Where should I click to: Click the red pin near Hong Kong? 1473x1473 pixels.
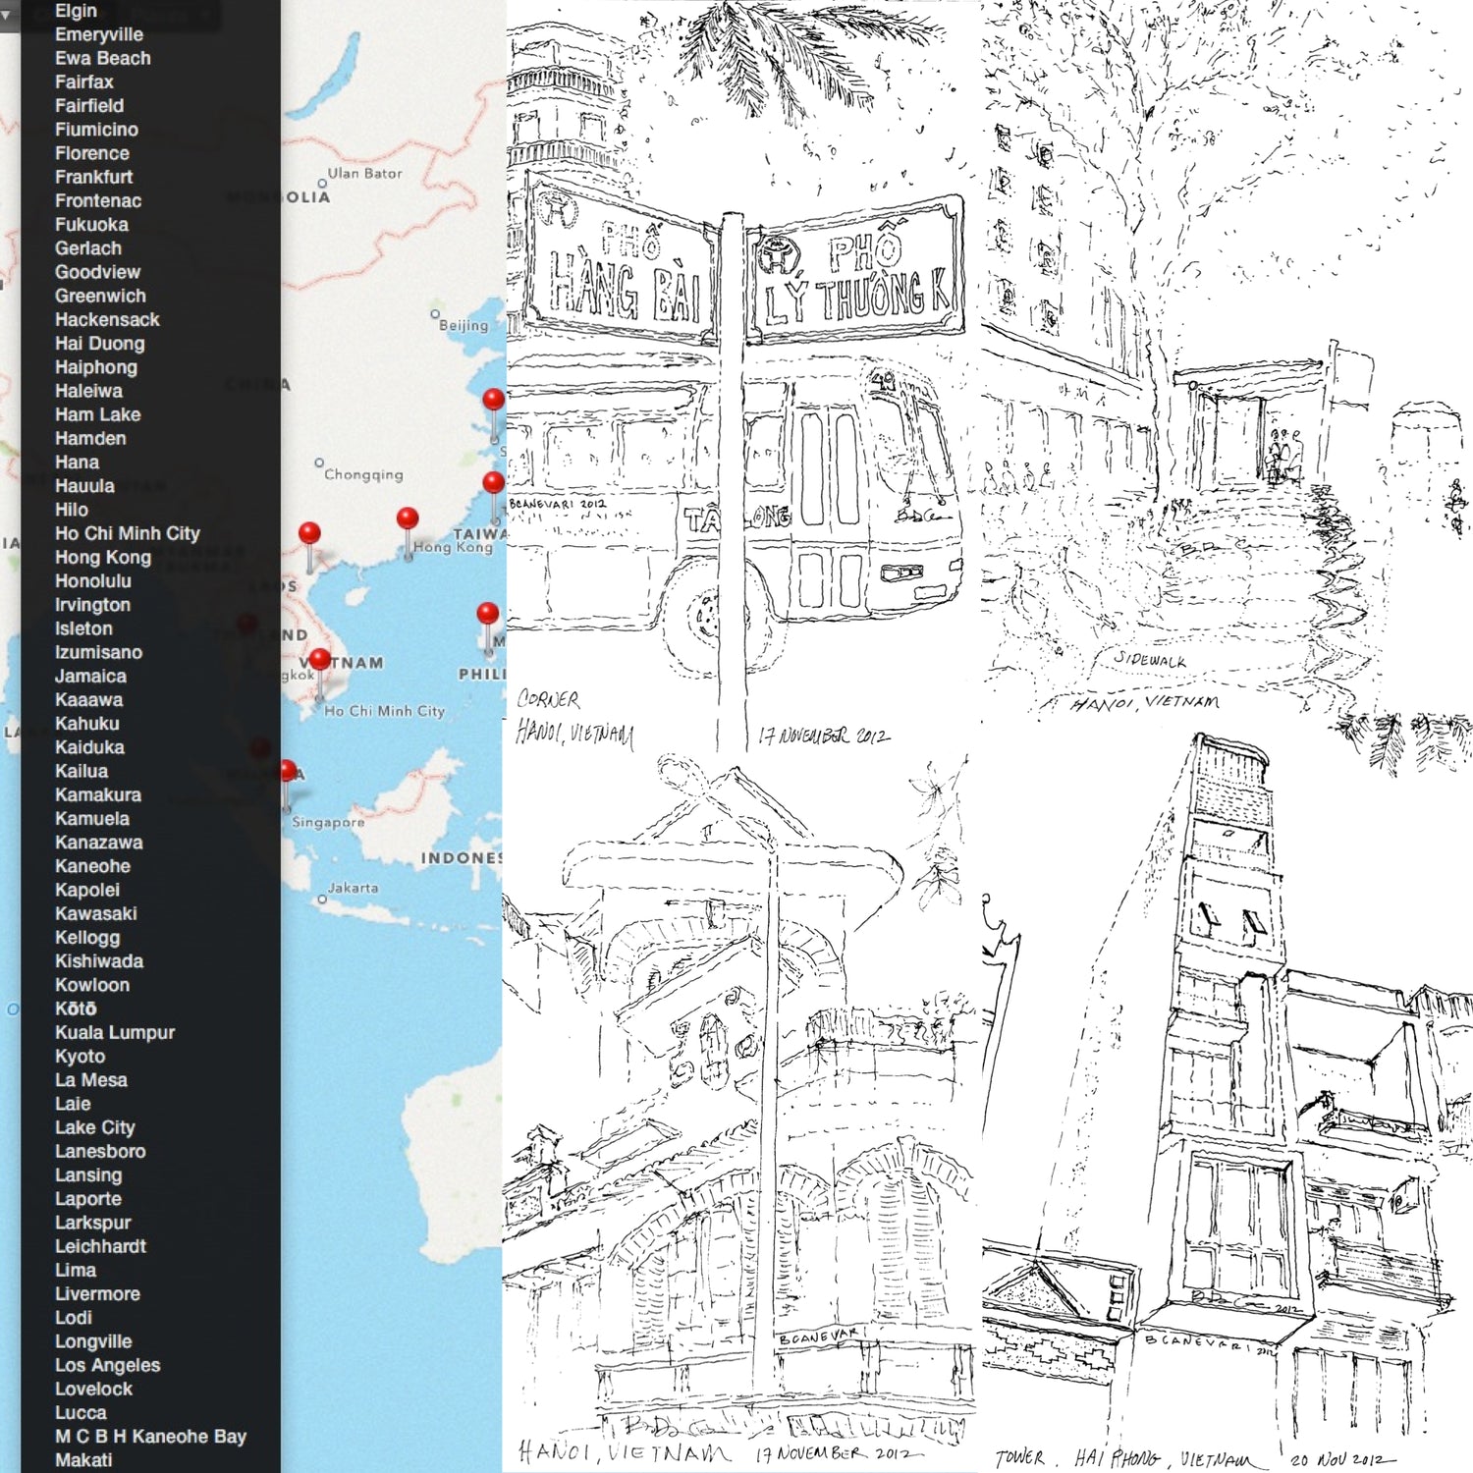click(408, 519)
